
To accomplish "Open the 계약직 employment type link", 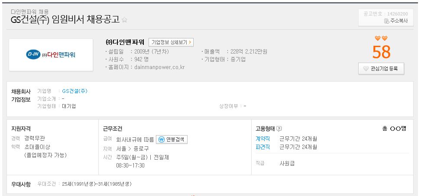I will point(262,139).
